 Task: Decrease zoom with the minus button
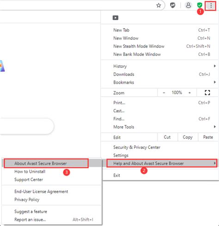(164, 92)
